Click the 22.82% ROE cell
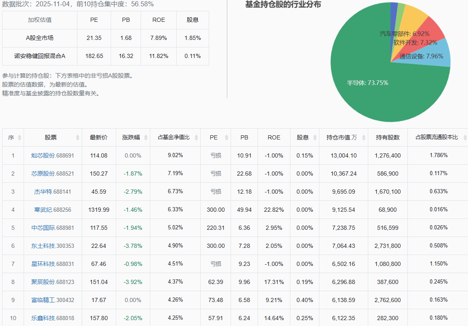 (274, 210)
